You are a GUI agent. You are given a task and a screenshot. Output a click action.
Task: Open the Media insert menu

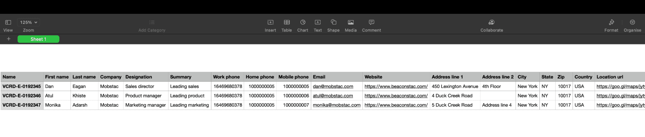click(x=351, y=23)
